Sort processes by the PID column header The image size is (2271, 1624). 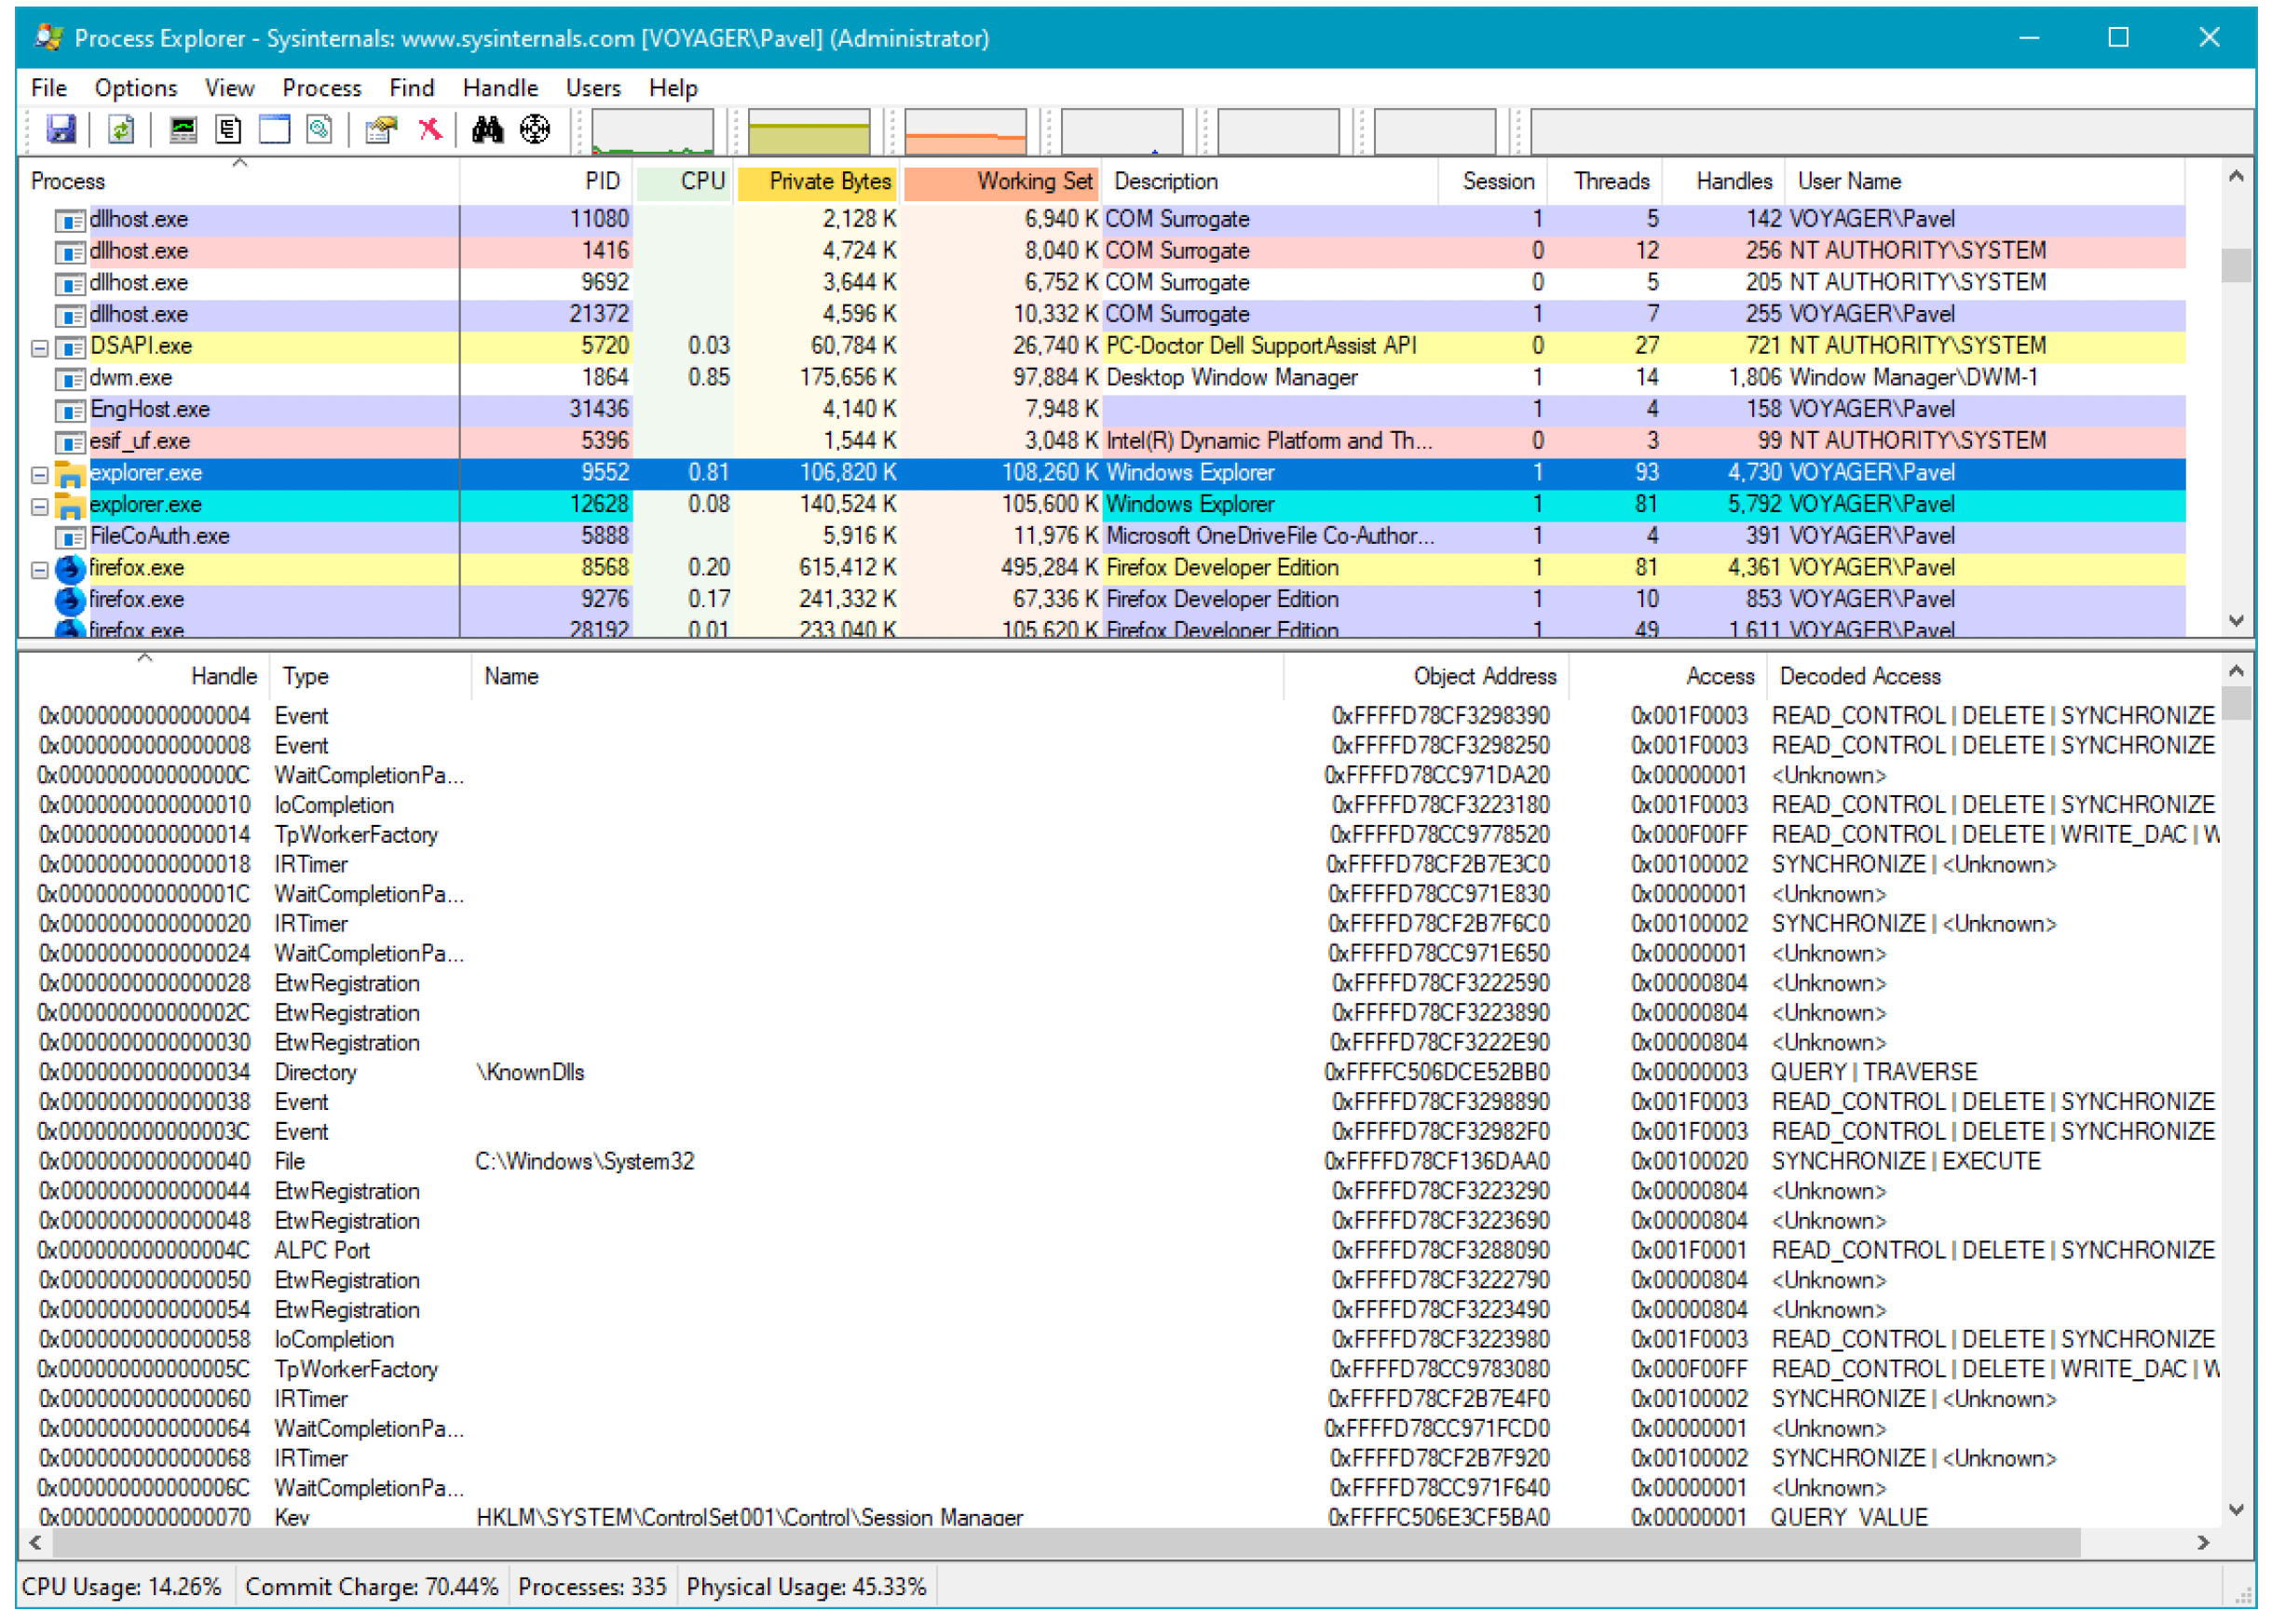coord(547,181)
